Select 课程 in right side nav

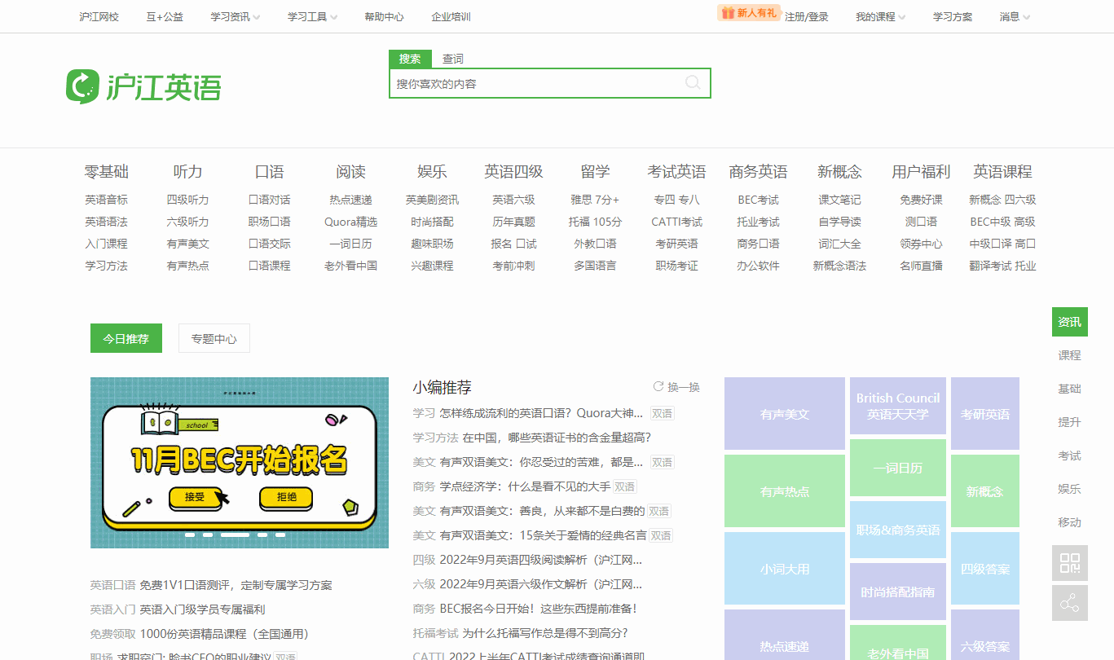tap(1069, 355)
